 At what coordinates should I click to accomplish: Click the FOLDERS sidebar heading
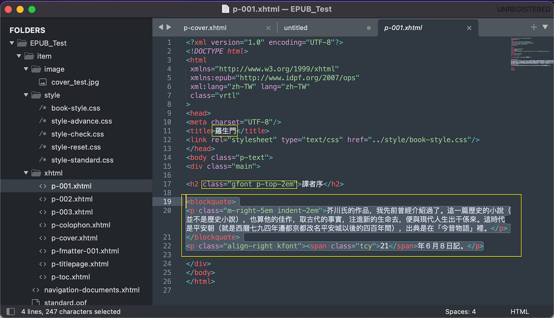[x=27, y=30]
